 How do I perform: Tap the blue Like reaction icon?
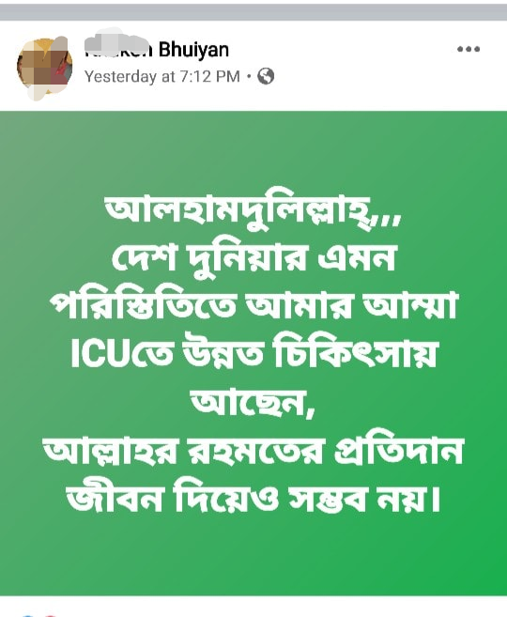pos(26,614)
